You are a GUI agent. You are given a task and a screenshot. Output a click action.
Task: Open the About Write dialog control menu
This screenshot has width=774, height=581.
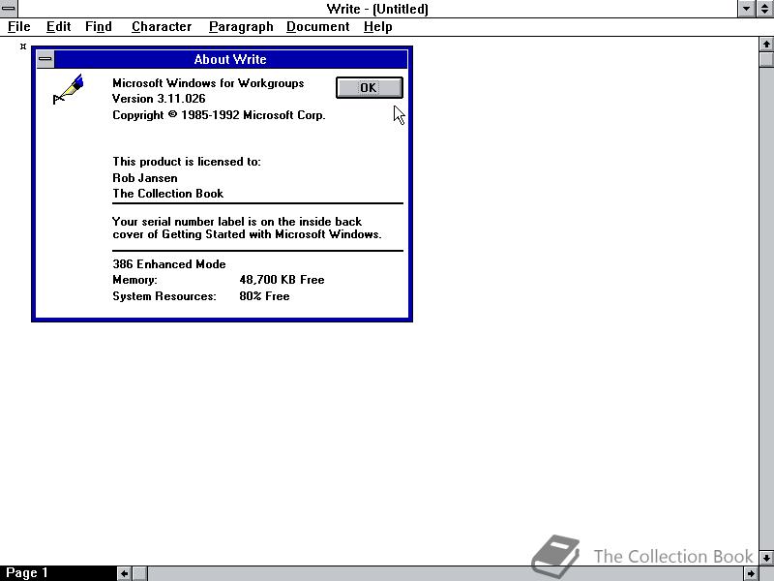45,59
